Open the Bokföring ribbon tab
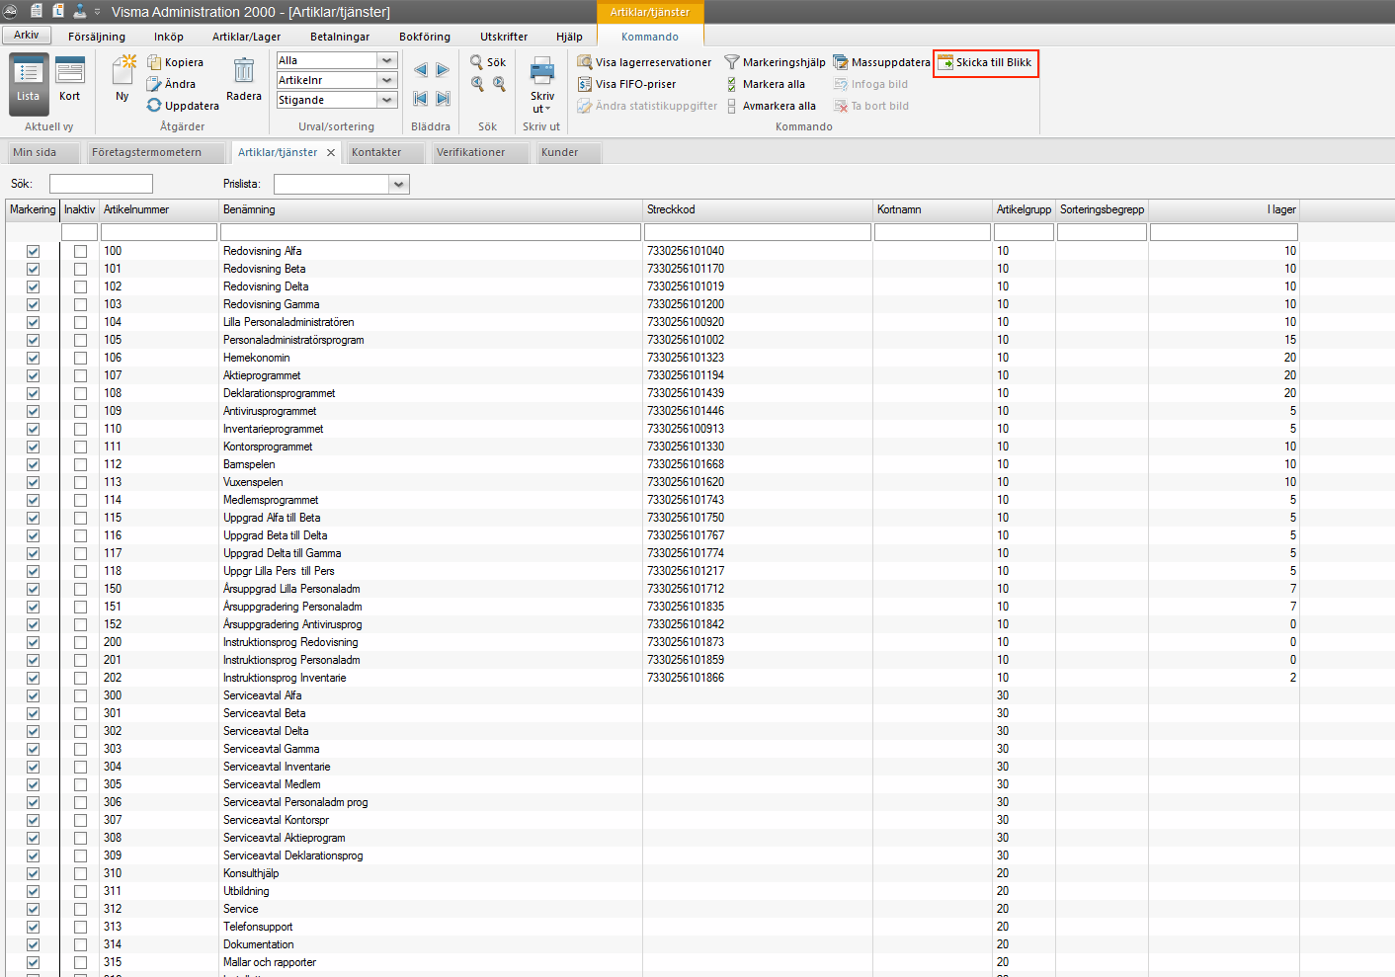1395x977 pixels. [x=425, y=37]
